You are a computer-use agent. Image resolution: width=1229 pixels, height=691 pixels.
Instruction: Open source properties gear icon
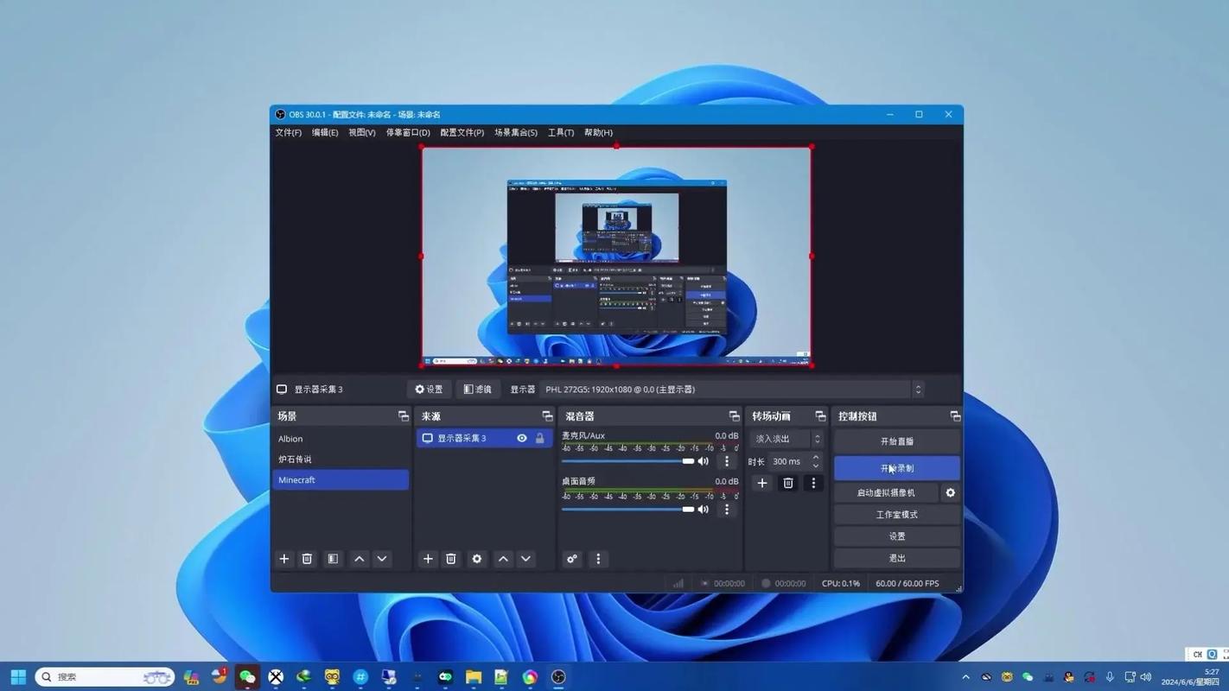click(476, 559)
